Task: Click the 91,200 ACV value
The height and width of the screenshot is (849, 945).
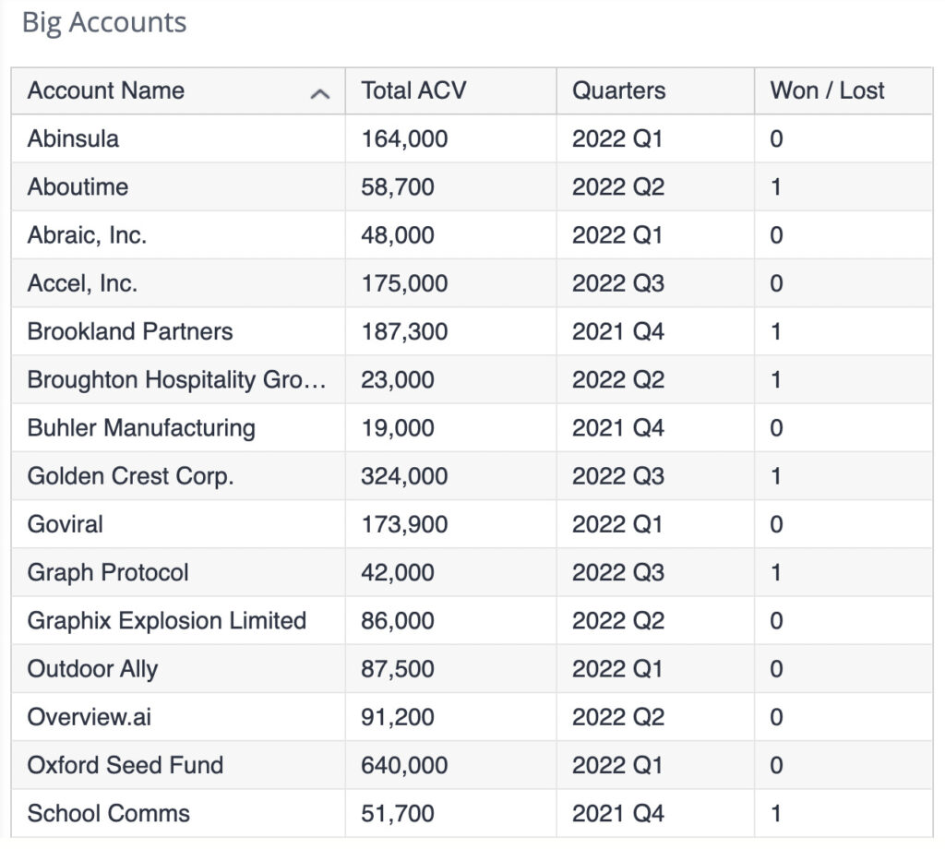Action: (x=398, y=717)
